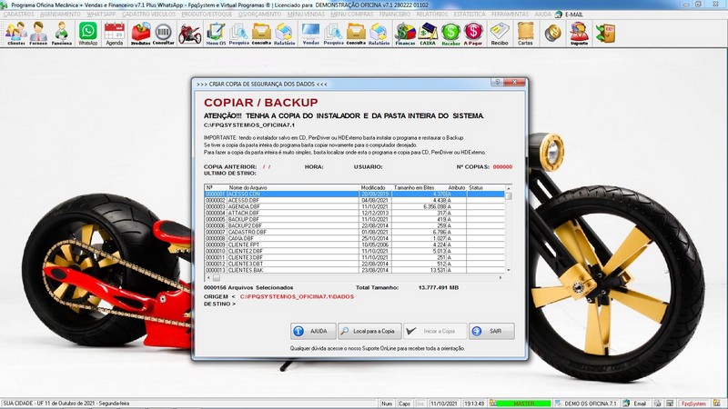Select the CLIENTE.FPT file row
The height and width of the screenshot is (409, 728).
[354, 244]
